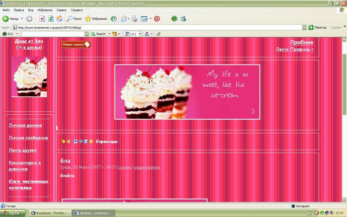Switch to the Thunderbird Входящие taskbar window
Image resolution: width=347 pixels, height=217 pixels.
point(50,213)
